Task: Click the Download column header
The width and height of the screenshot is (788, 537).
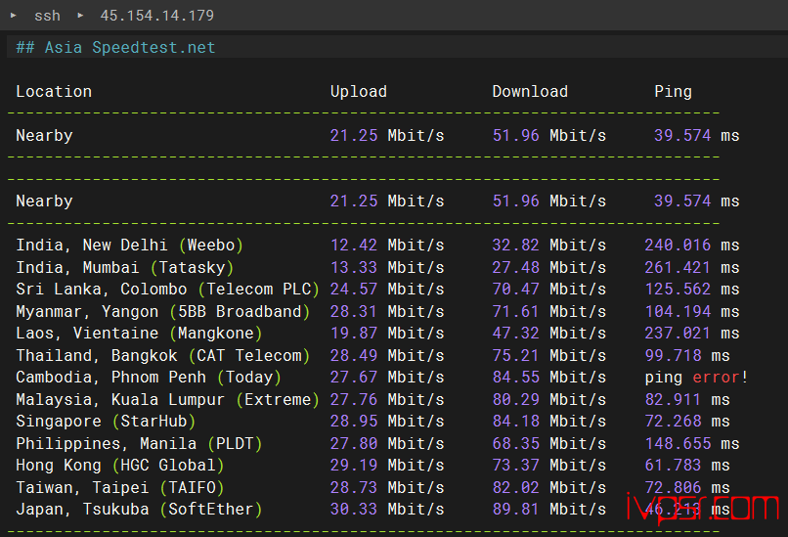Action: tap(530, 91)
